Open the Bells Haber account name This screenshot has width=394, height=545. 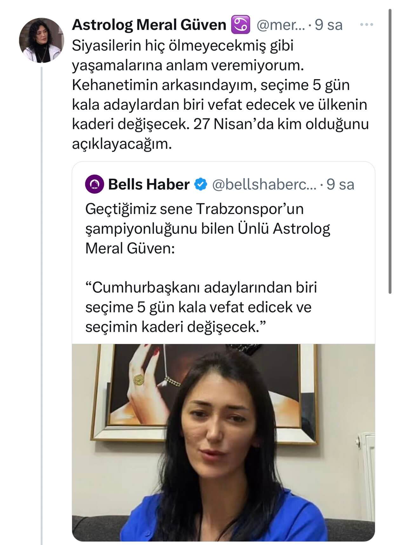coord(149,184)
